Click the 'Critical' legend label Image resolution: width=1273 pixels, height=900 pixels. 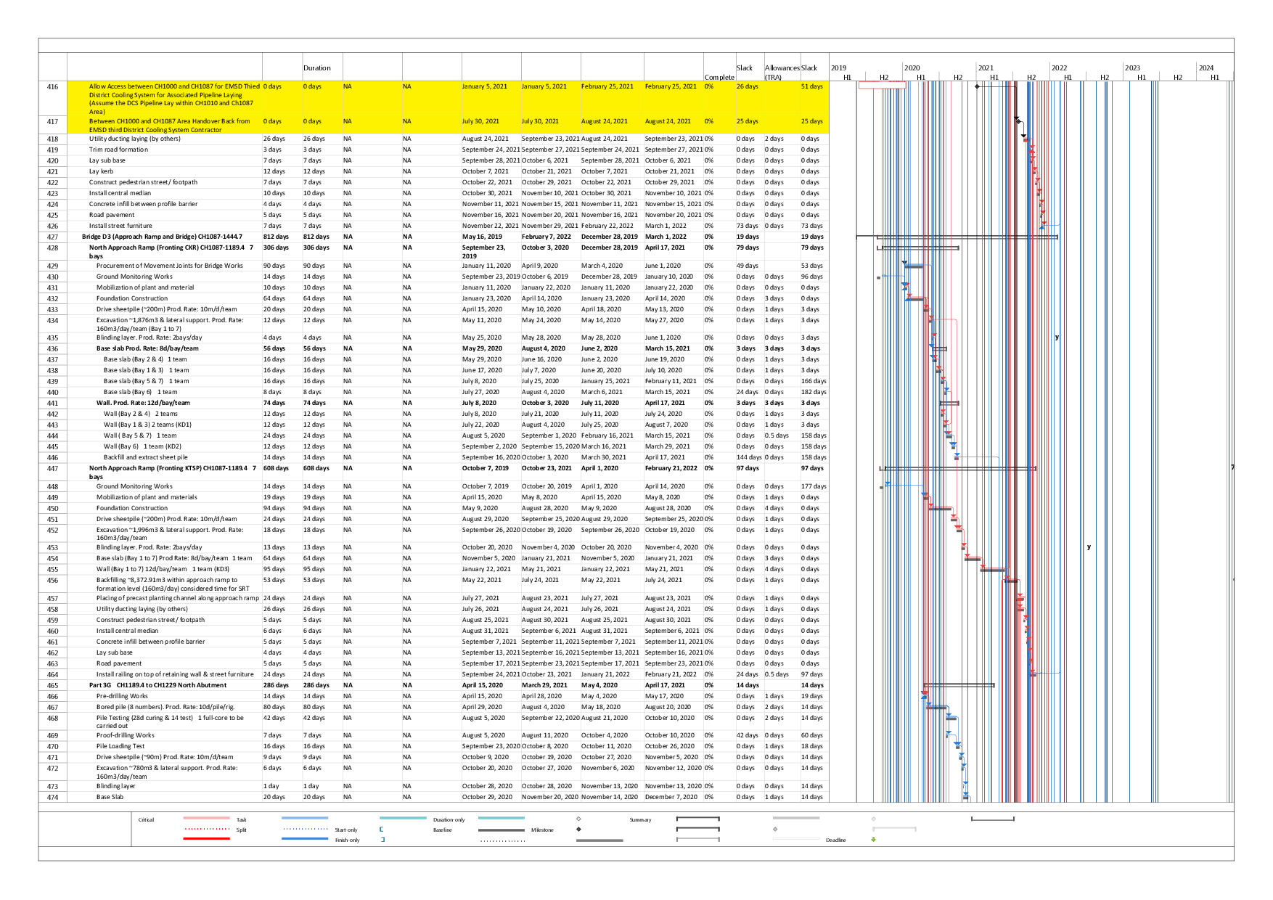coord(146,819)
